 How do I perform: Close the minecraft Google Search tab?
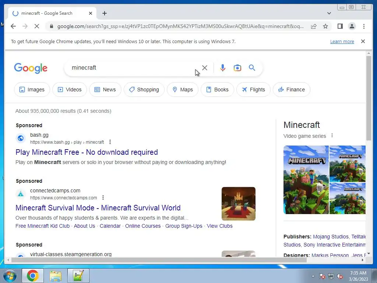tap(91, 13)
